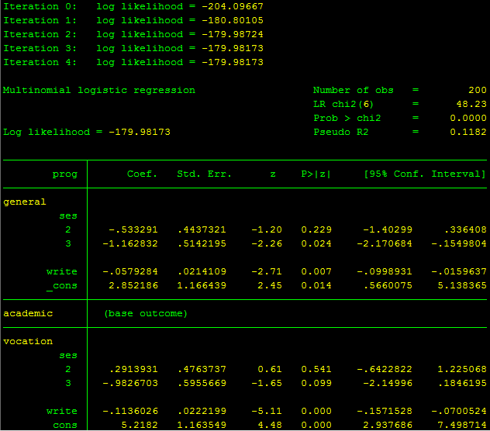Select the Iteration 2 value -179.98724
Screen dimensions: 490x431
tap(233, 34)
